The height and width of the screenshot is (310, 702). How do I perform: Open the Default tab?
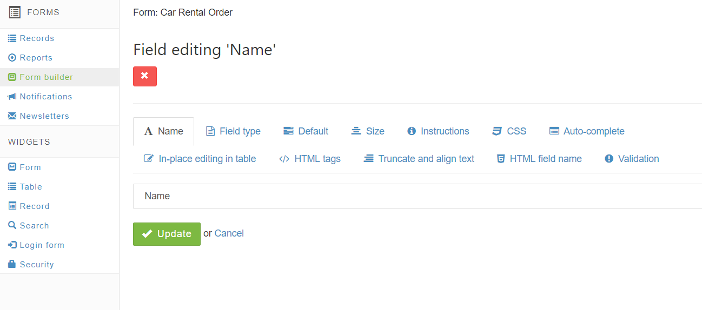[306, 131]
